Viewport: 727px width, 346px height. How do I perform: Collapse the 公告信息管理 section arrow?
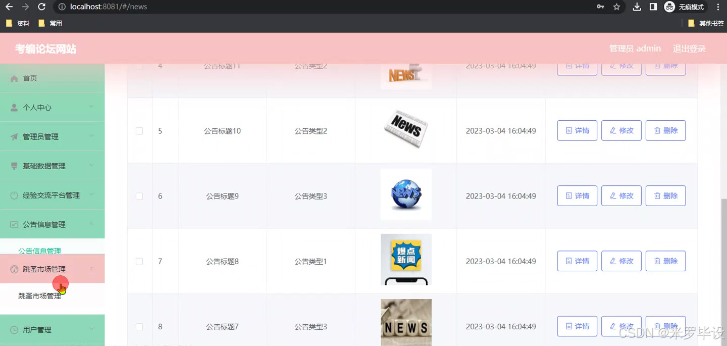[x=92, y=224]
